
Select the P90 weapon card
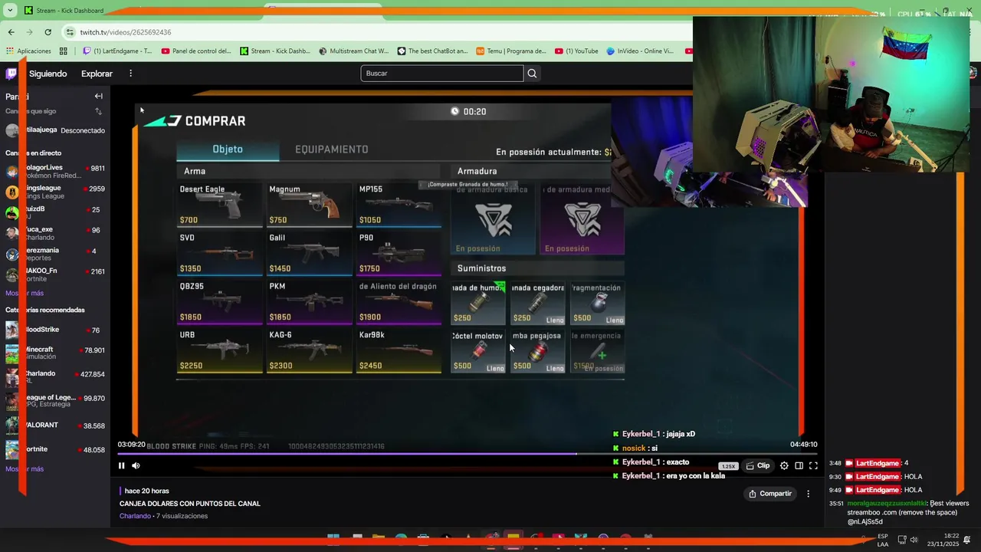coord(399,254)
